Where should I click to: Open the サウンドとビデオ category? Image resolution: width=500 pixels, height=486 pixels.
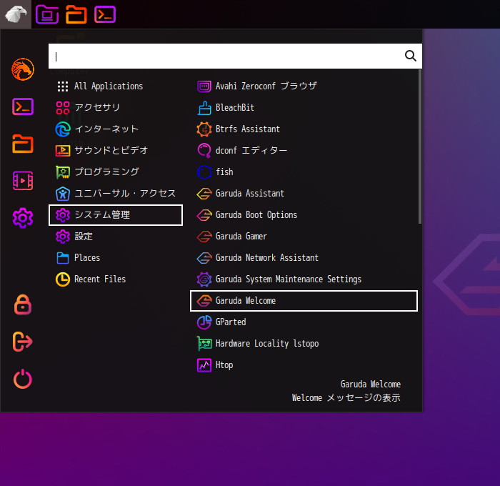(x=116, y=150)
